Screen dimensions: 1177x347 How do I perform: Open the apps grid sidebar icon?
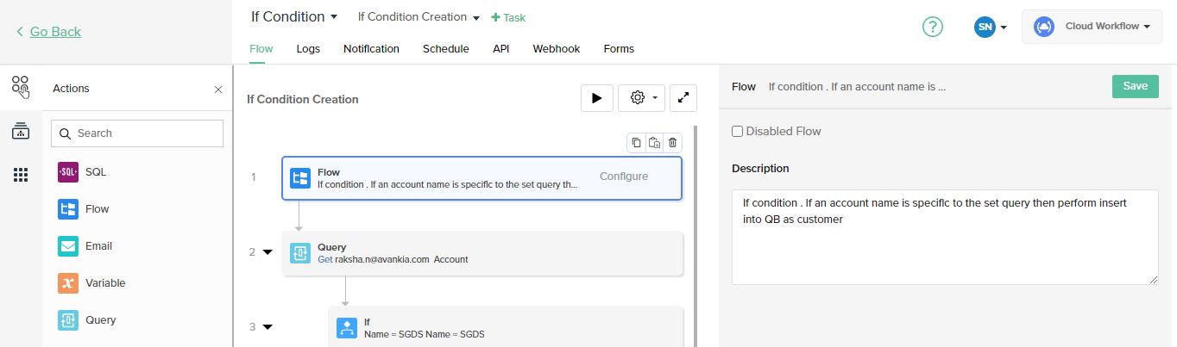(x=21, y=175)
